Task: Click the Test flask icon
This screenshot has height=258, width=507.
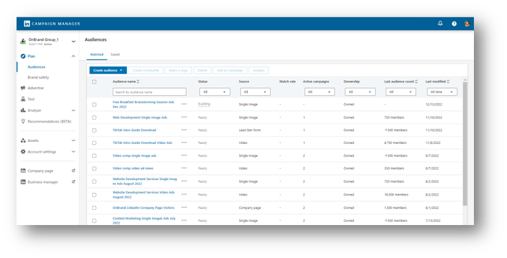Action: coord(23,99)
